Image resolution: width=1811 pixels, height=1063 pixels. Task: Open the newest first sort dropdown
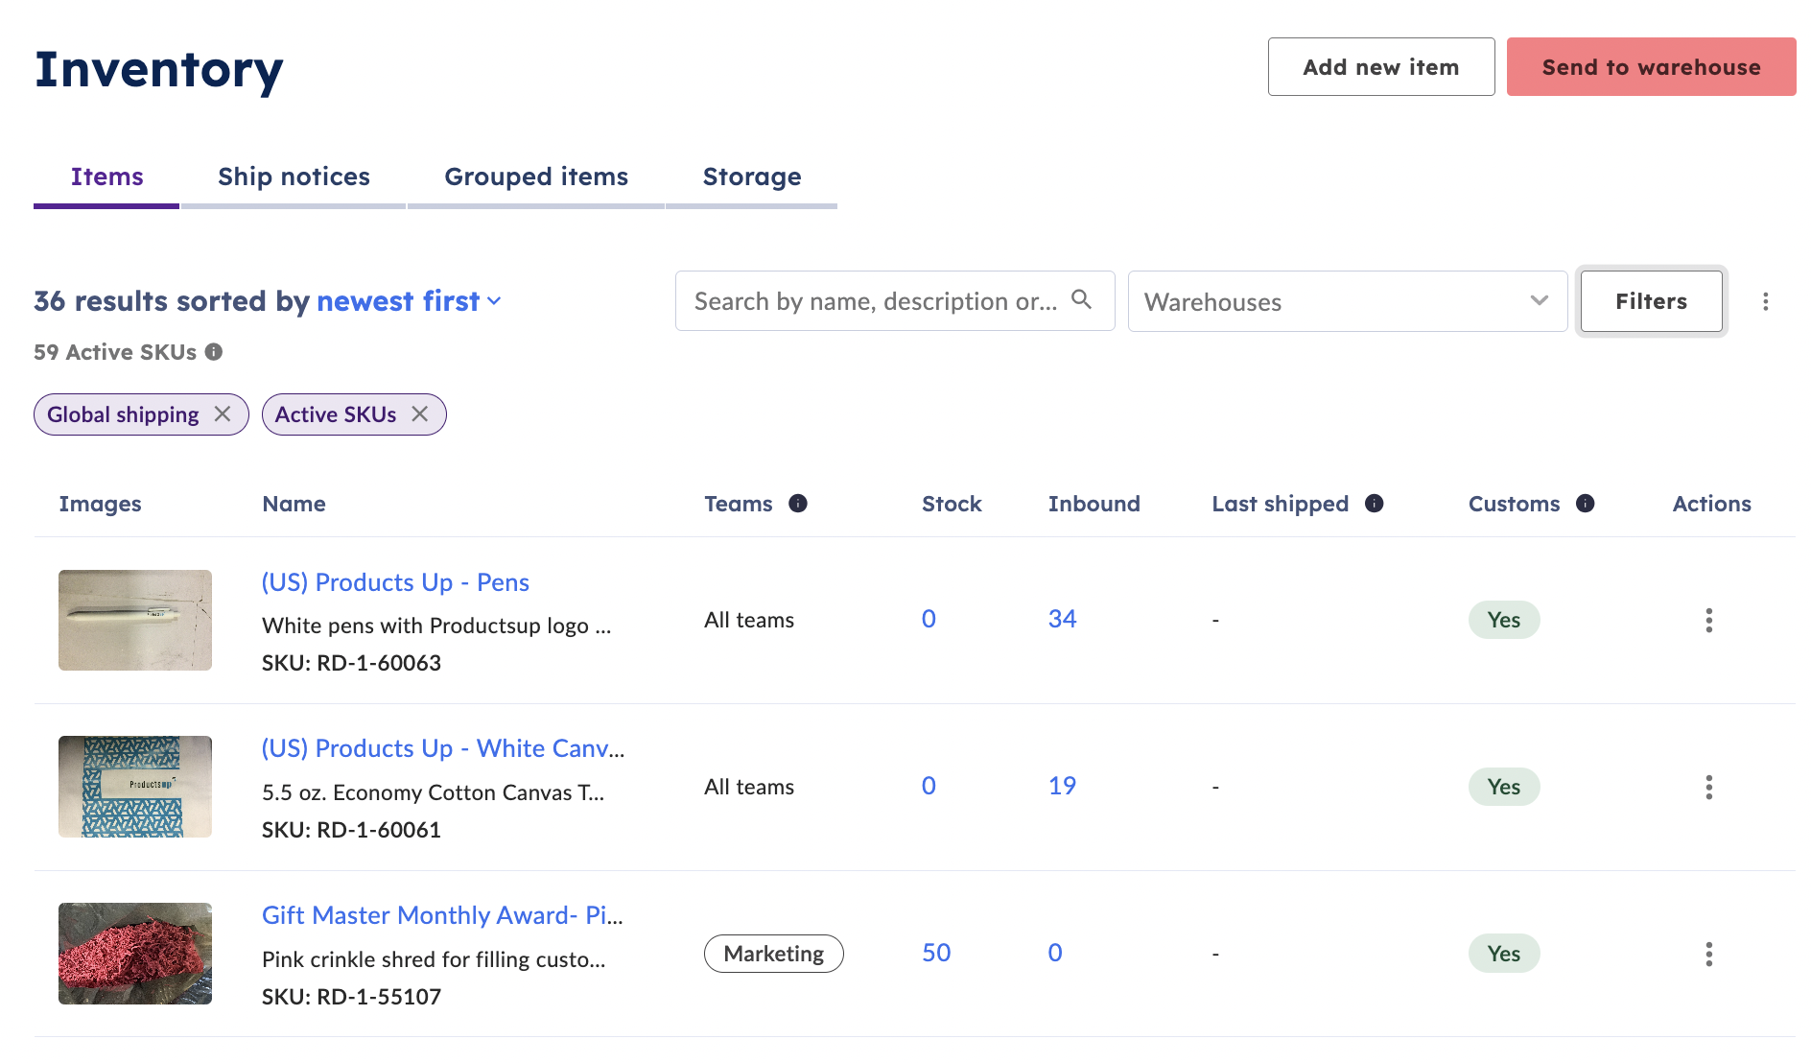410,301
